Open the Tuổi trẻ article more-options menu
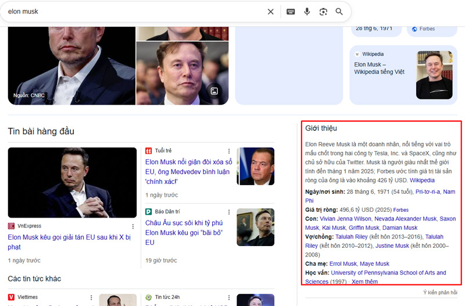The width and height of the screenshot is (465, 306). tap(229, 151)
